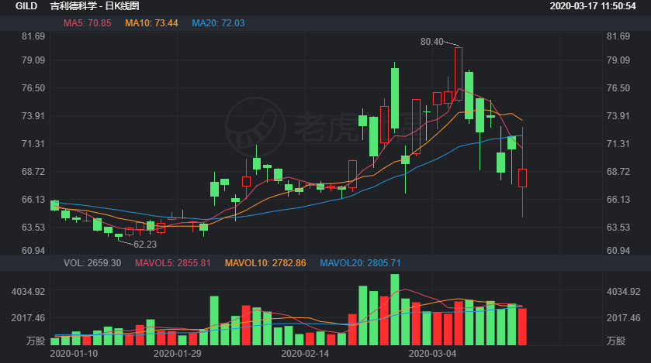This screenshot has width=651, height=363.
Task: Click the 吉利德科学 - 日K线图 title
Action: coord(95,6)
